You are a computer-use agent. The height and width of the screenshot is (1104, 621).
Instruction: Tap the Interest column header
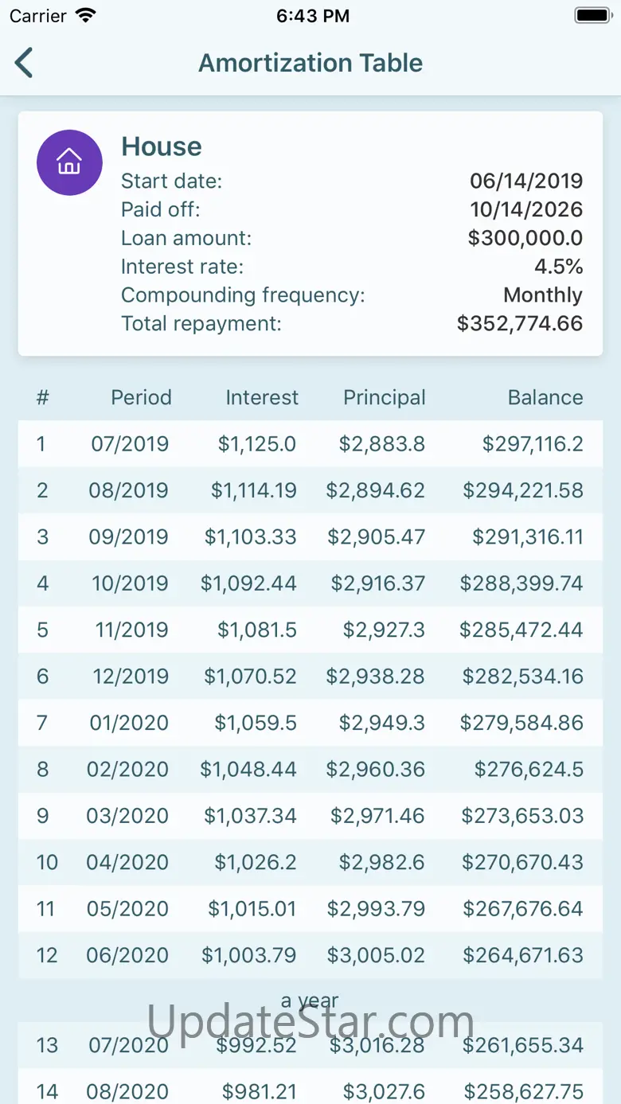coord(262,397)
